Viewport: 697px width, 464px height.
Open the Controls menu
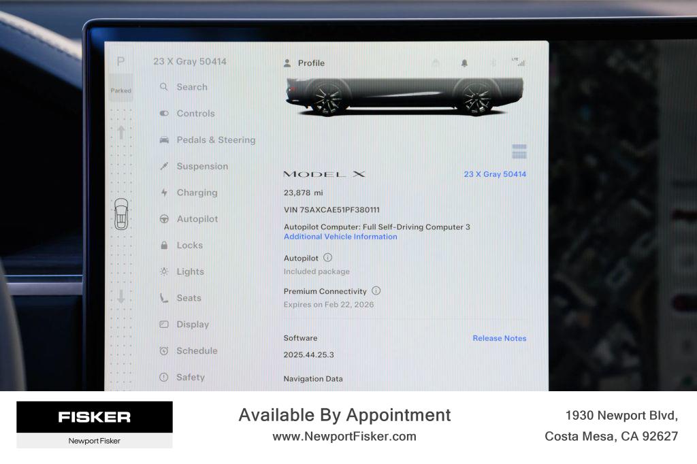[195, 114]
